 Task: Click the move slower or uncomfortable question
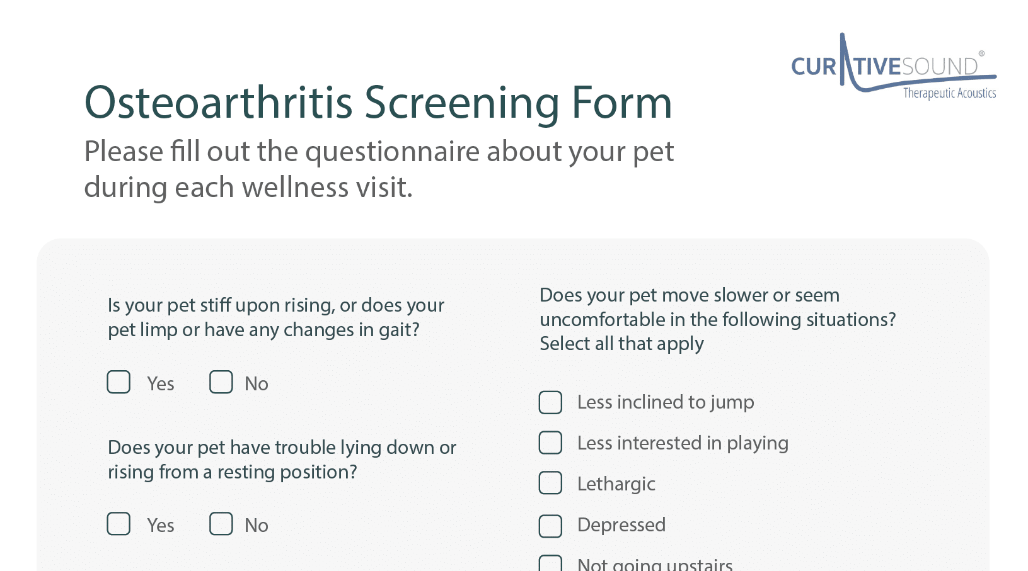717,307
